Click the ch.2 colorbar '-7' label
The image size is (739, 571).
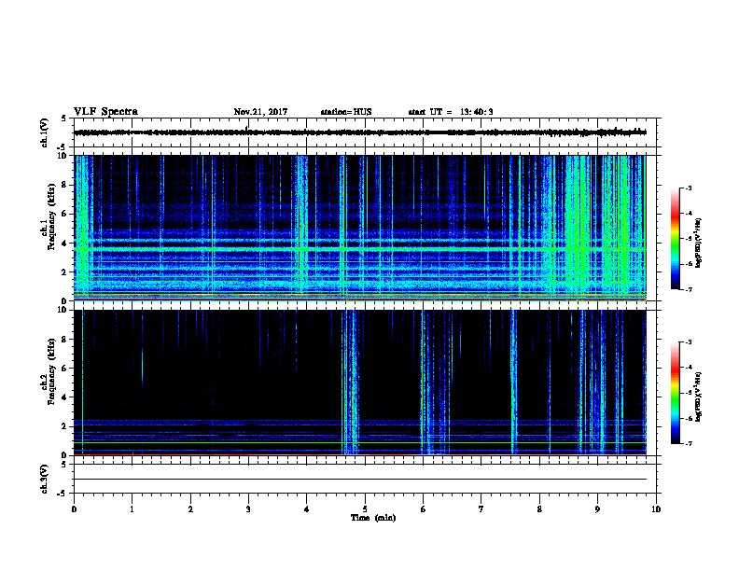coord(689,444)
